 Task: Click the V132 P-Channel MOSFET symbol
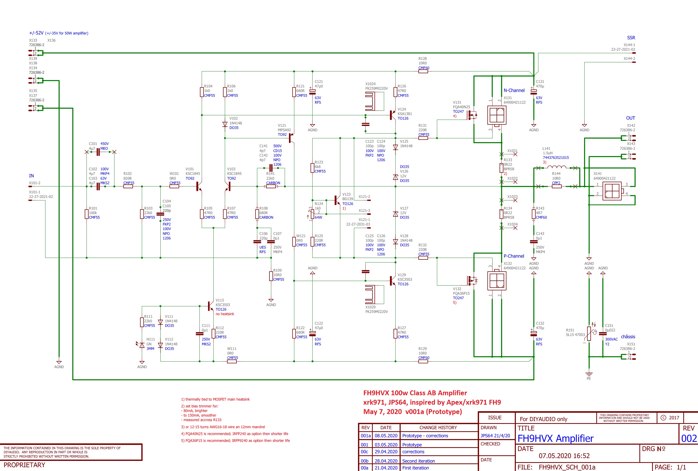click(x=472, y=280)
